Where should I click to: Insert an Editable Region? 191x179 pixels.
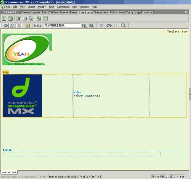(18, 18)
